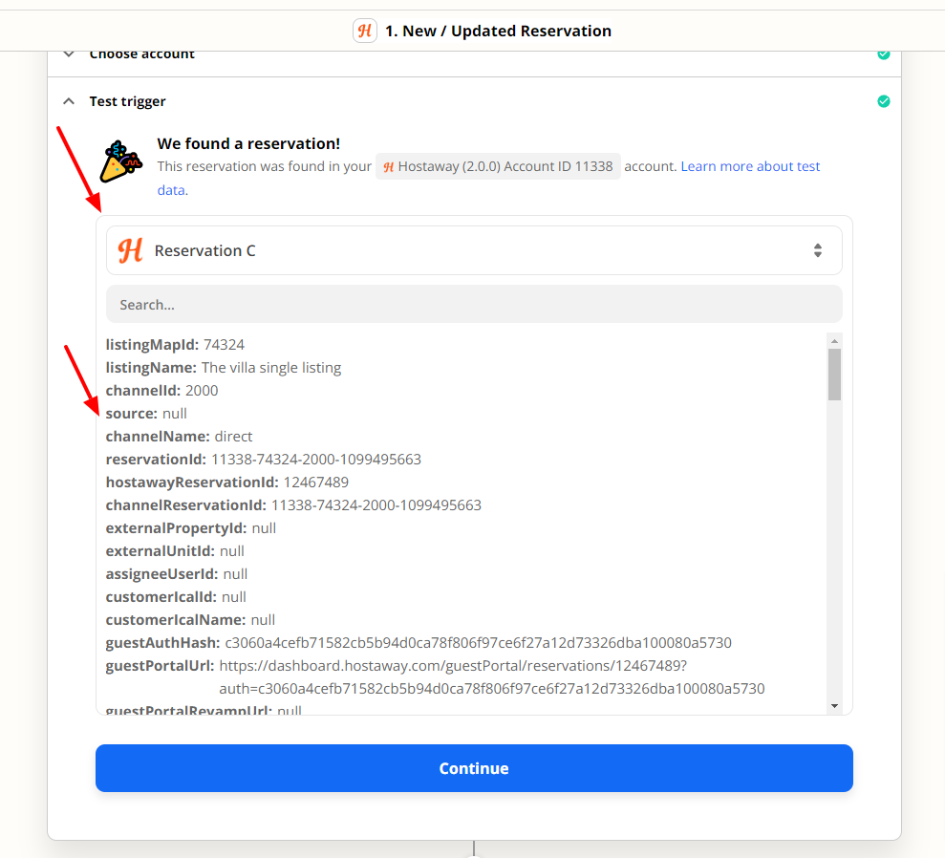Click the party popper celebration icon

coord(120,161)
